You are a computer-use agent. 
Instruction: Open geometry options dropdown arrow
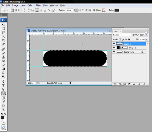tap(57, 10)
